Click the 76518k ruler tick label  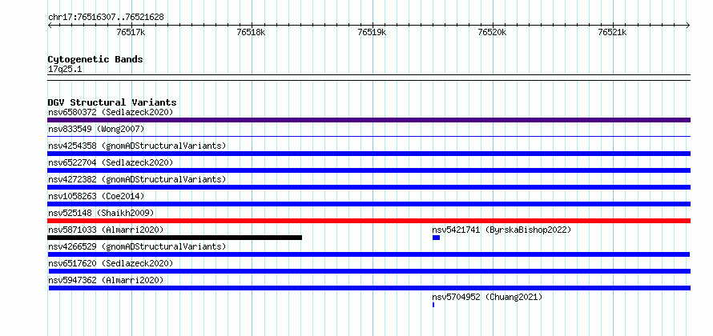pyautogui.click(x=251, y=32)
